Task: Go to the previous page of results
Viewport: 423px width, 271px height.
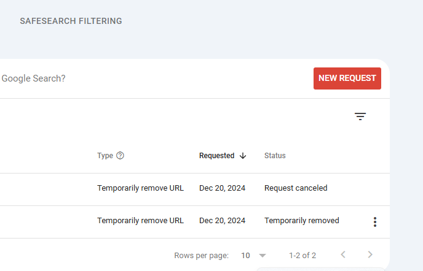Action: [x=343, y=254]
